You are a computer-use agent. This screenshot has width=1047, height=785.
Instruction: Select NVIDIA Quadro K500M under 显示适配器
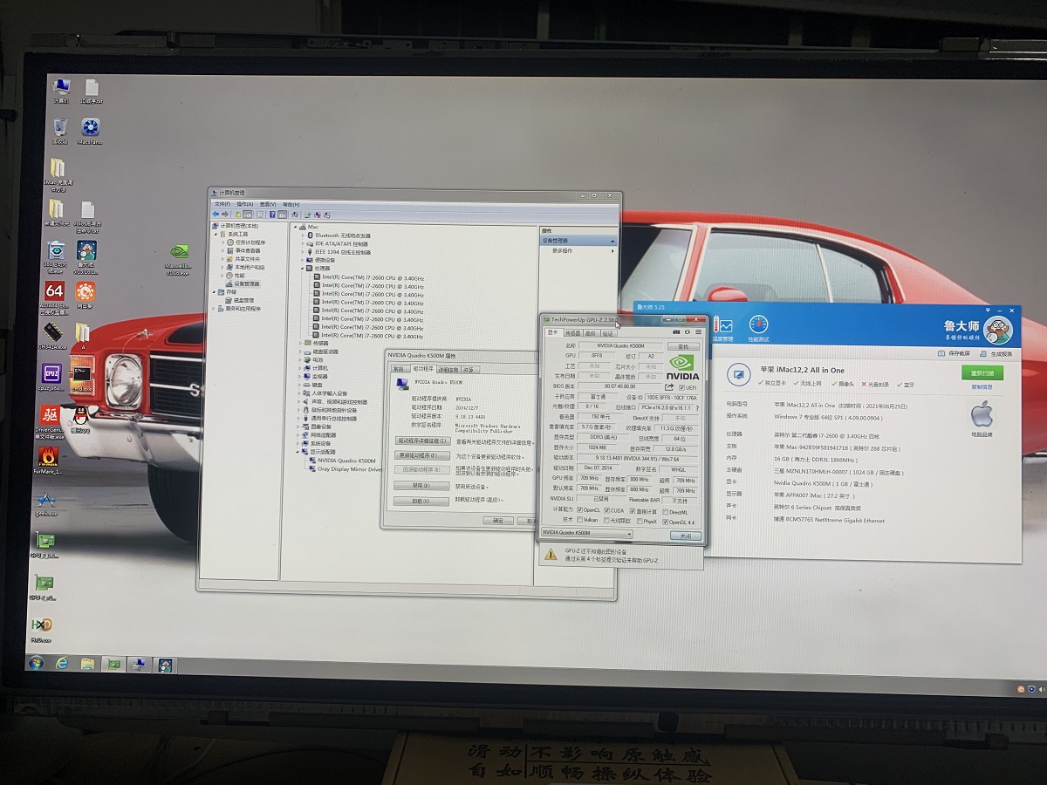[346, 461]
